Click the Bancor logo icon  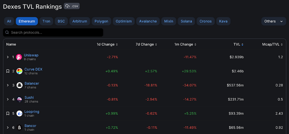coord(19,127)
